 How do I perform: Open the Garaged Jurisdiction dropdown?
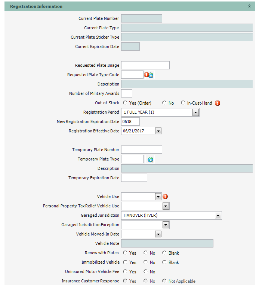point(218,216)
